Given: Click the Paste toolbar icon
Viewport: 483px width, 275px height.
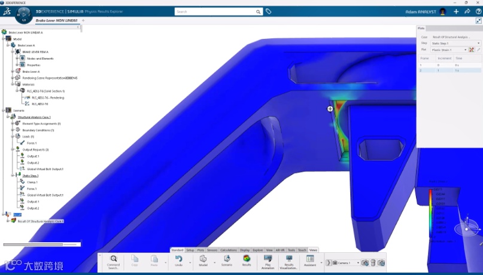Looking at the screenshot, I should pos(154,259).
